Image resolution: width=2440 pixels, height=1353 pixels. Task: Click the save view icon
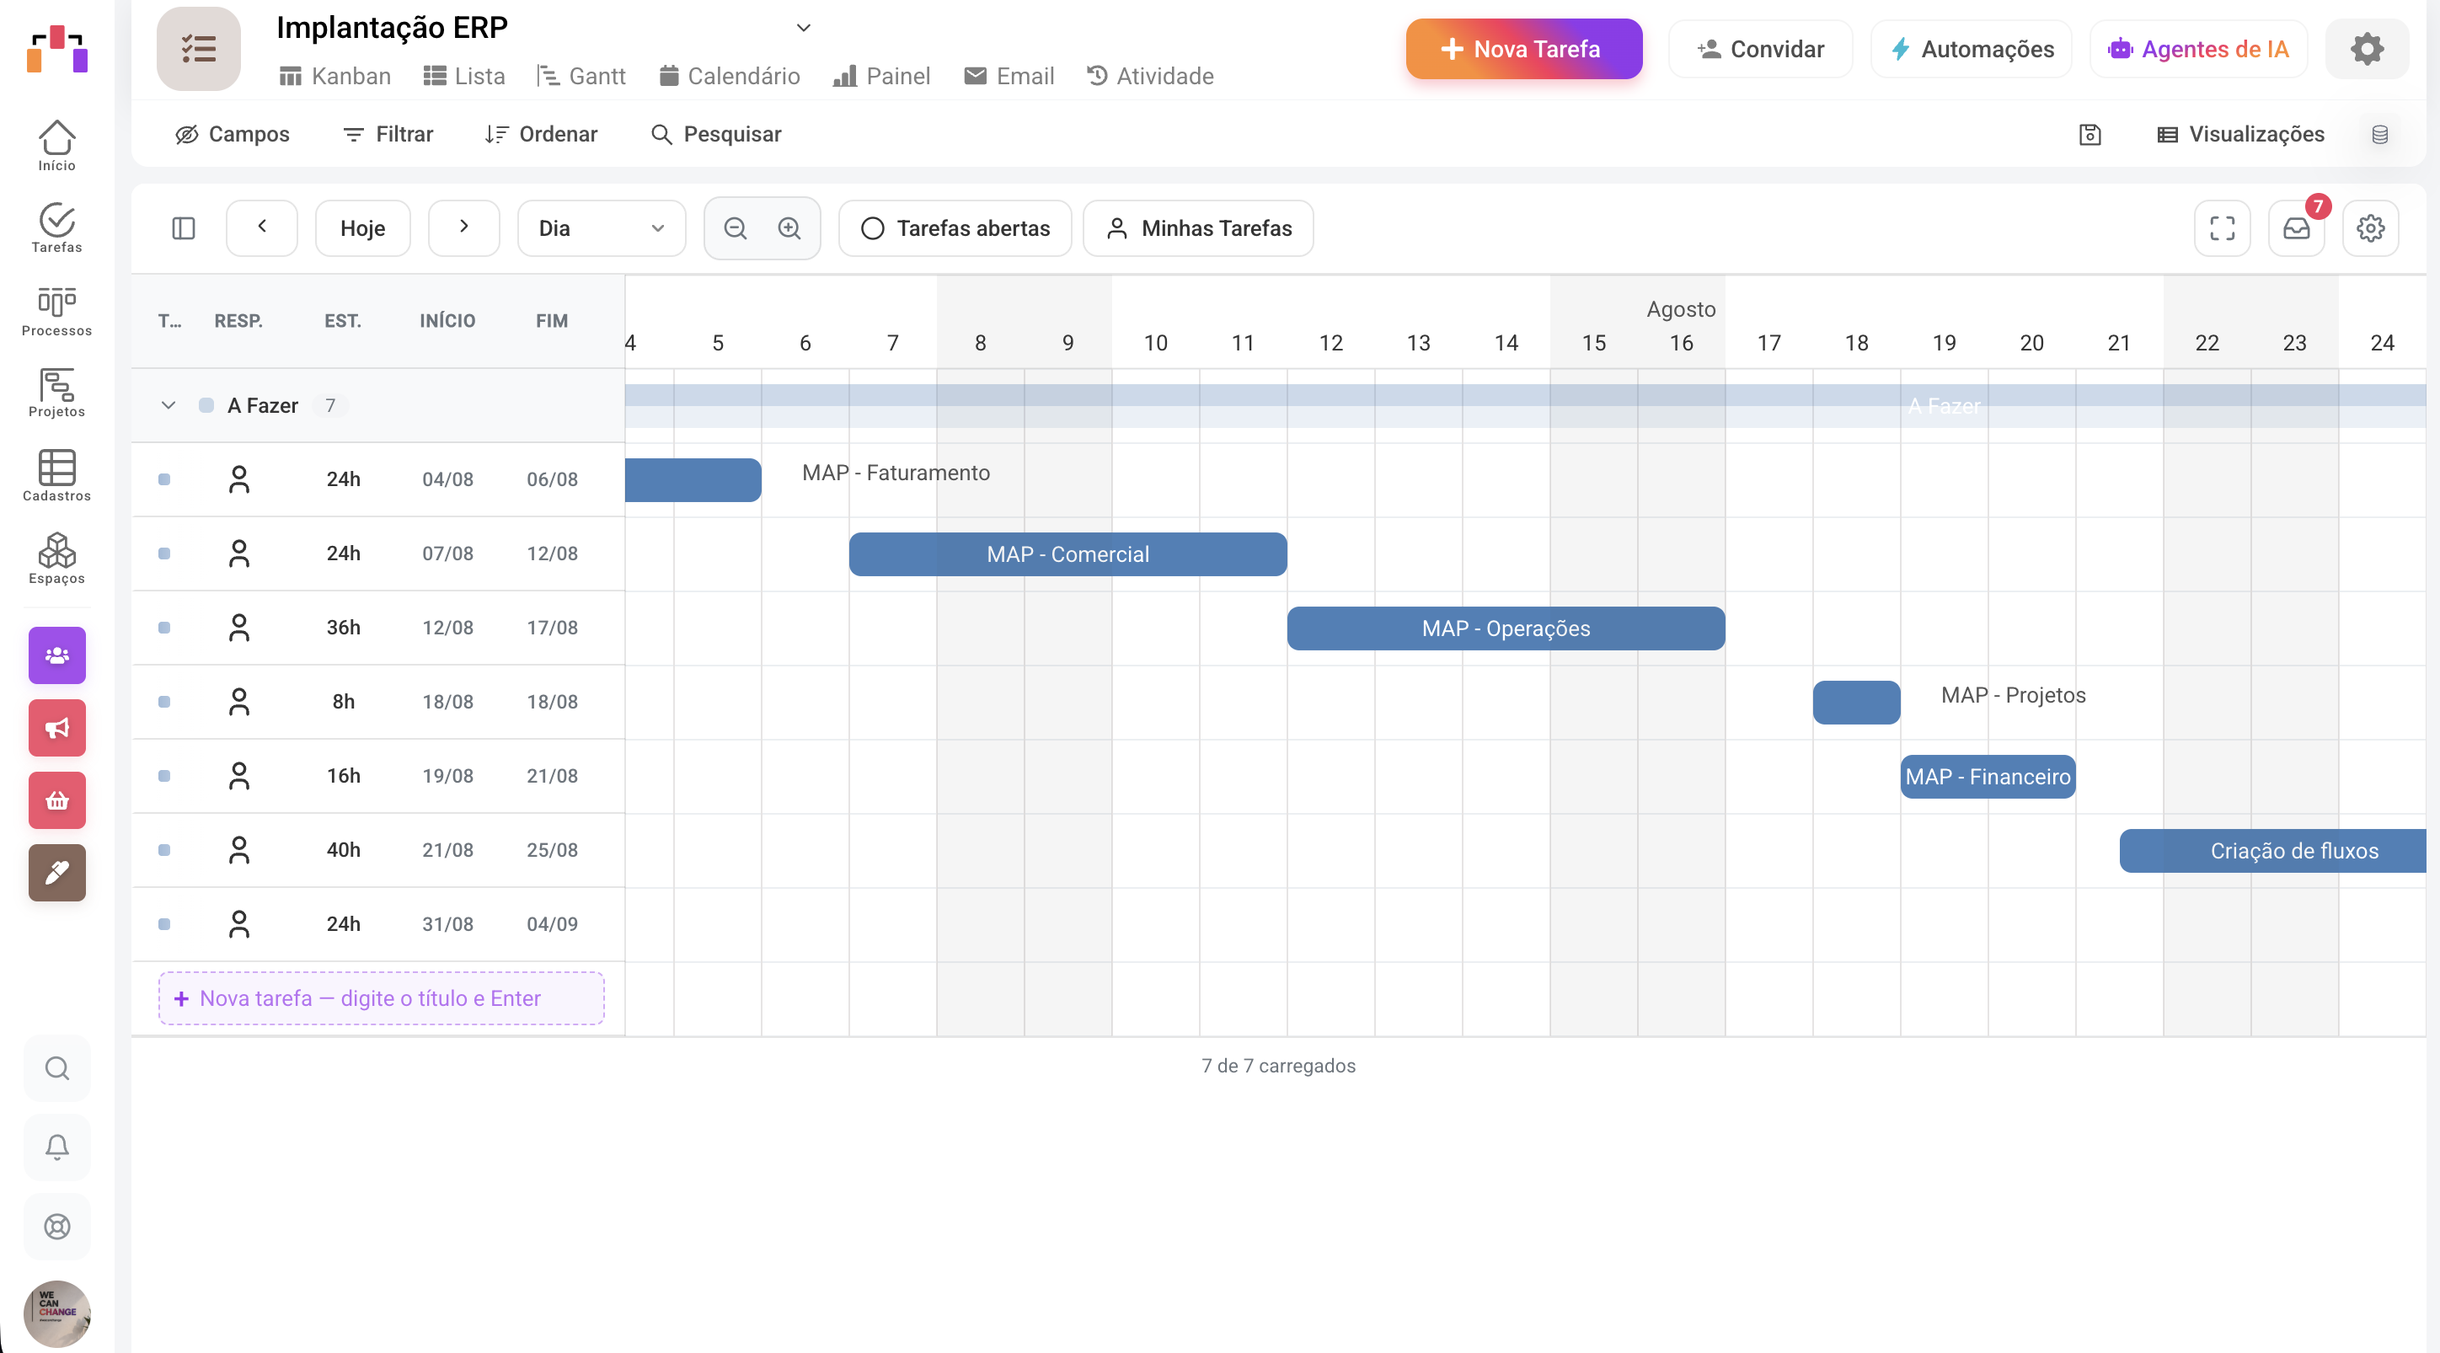click(2090, 135)
